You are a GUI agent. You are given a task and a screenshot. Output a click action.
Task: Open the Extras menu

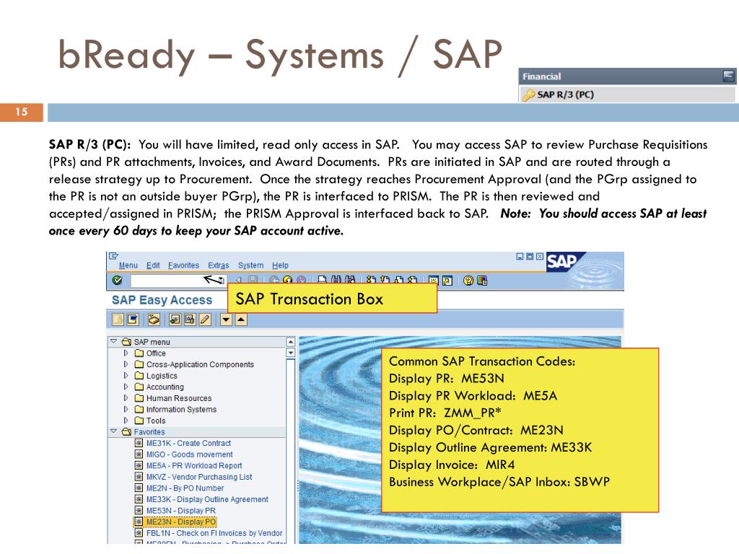tap(218, 265)
